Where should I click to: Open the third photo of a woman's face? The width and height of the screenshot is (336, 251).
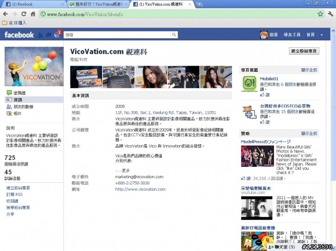pyautogui.click(x=151, y=77)
